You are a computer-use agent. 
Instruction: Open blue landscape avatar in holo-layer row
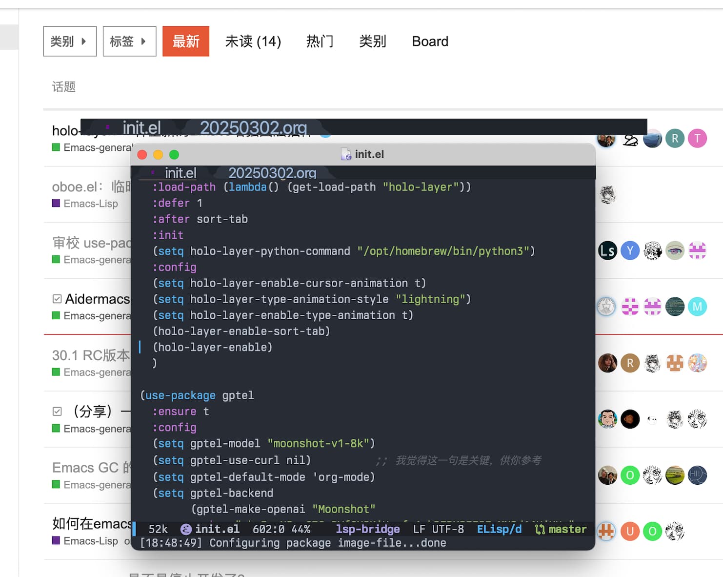point(653,140)
